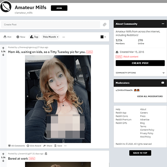This screenshot has height=167, width=167.
Task: Click the Join button
Action: point(59,8)
